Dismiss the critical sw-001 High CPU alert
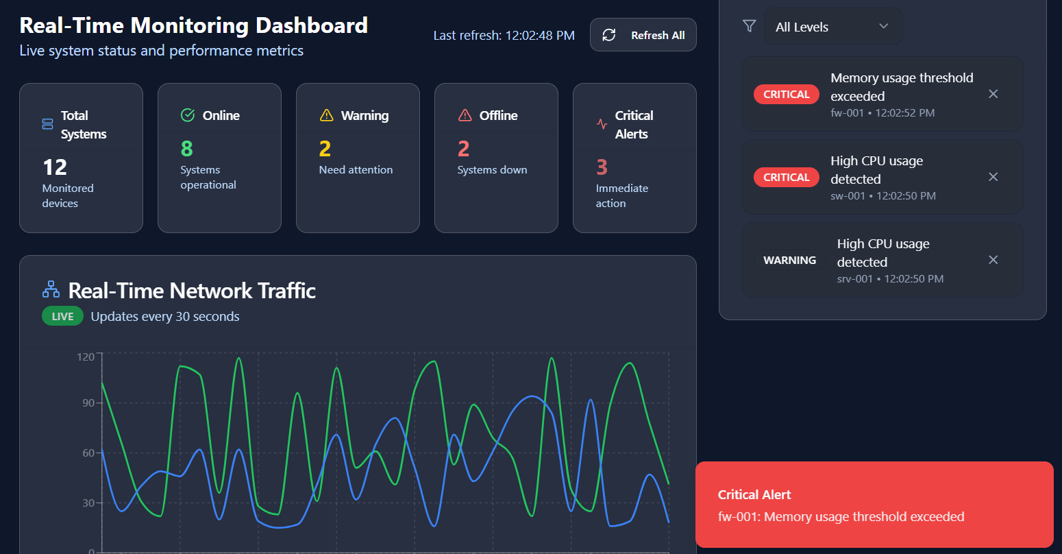This screenshot has width=1062, height=554. (x=993, y=177)
